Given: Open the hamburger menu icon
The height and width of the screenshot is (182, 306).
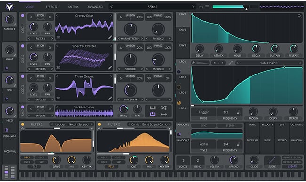Looking at the screenshot, I should point(207,7).
